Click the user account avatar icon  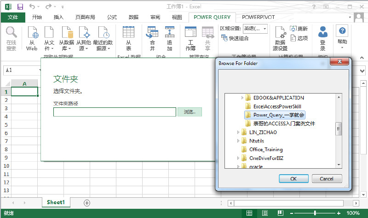point(359,18)
